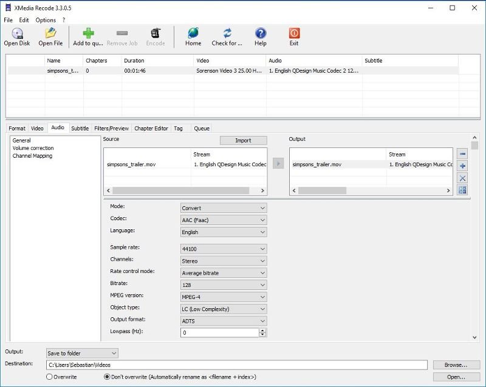The height and width of the screenshot is (387, 486).
Task: Expand MPEG version dropdown showing MPEG-4
Action: [224, 297]
